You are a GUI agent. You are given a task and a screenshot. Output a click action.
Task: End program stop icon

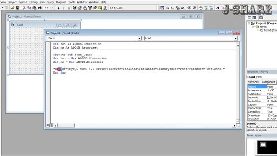[69, 8]
